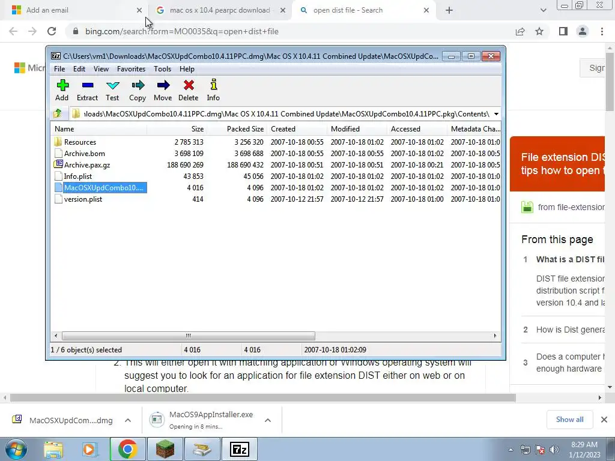Open options for MacOS9AppInstaller.exe download
The width and height of the screenshot is (615, 461).
268,420
